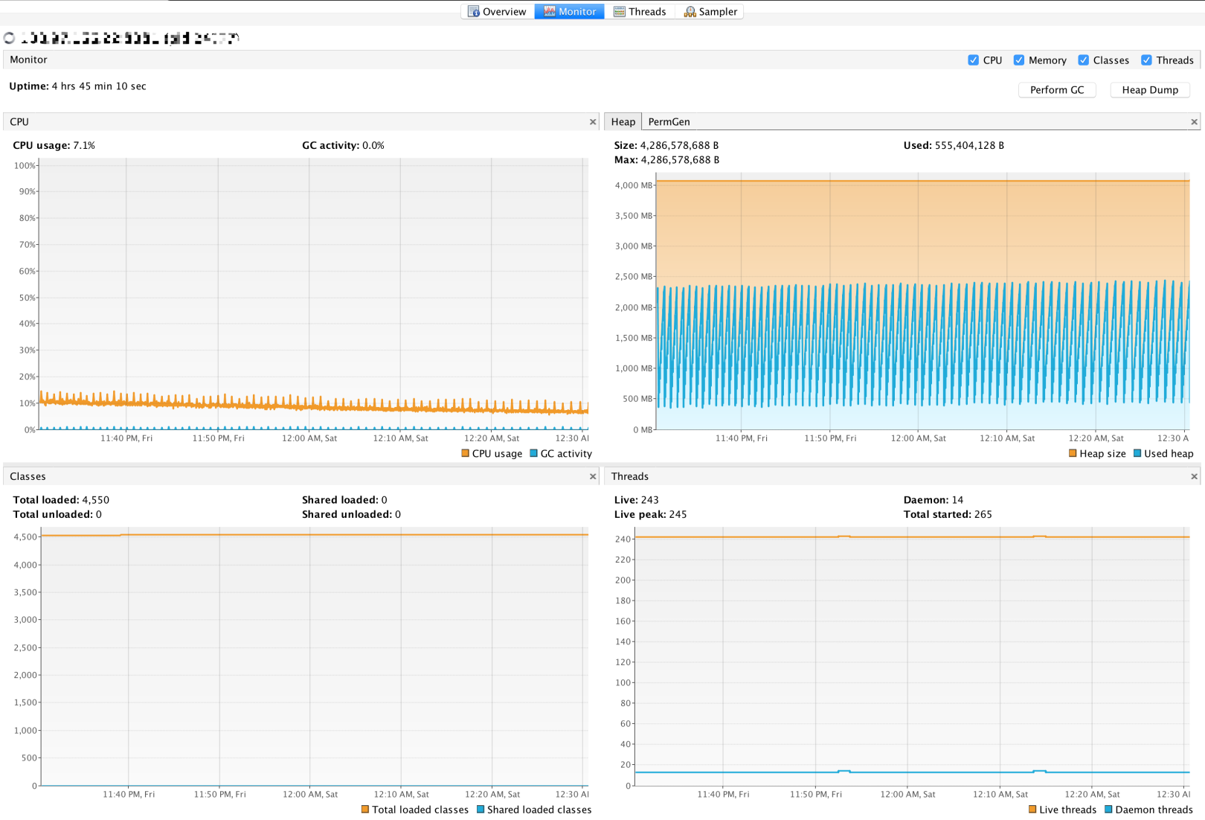This screenshot has width=1205, height=820.
Task: Switch to the PermGen memory tab
Action: tap(669, 122)
